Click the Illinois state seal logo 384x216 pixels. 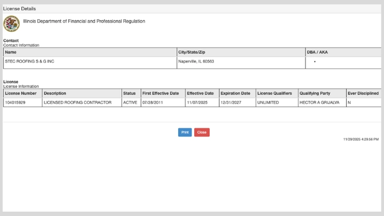tap(12, 24)
